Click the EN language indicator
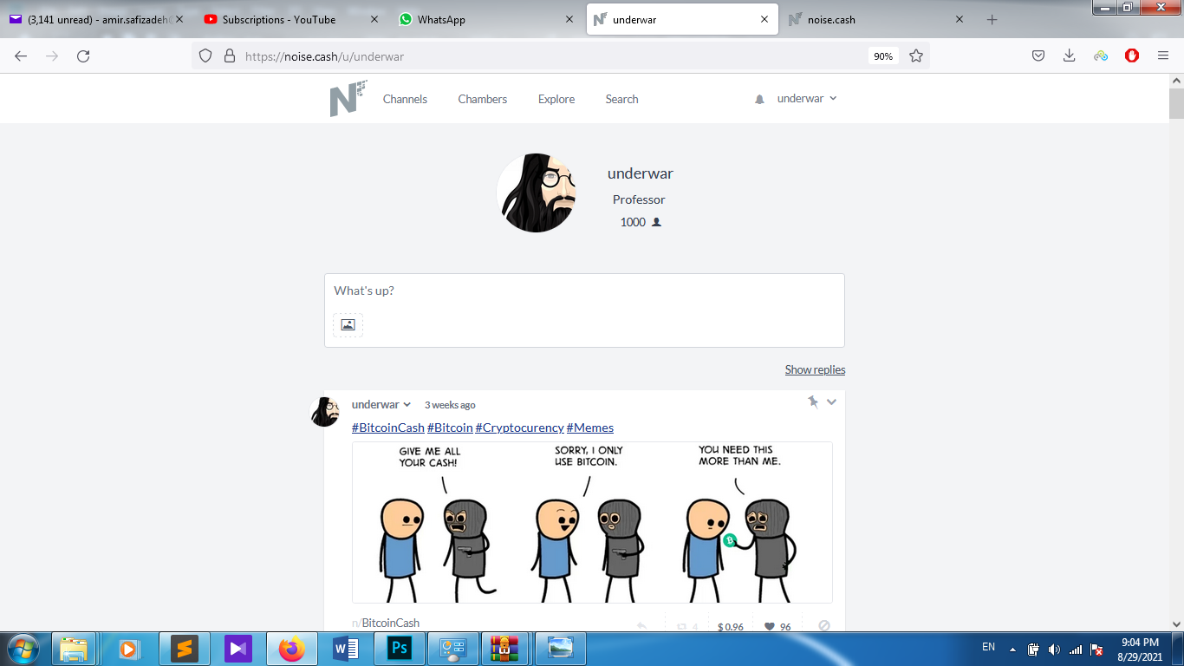The height and width of the screenshot is (666, 1184). click(x=988, y=647)
